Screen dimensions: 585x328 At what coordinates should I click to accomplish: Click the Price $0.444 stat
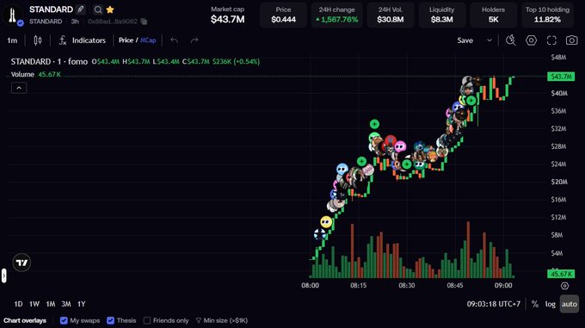pos(284,15)
